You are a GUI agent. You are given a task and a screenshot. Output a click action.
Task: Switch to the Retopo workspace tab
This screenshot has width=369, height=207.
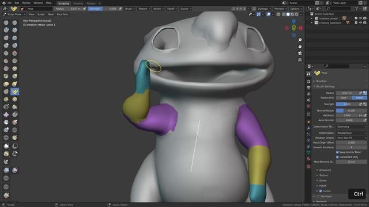click(91, 3)
